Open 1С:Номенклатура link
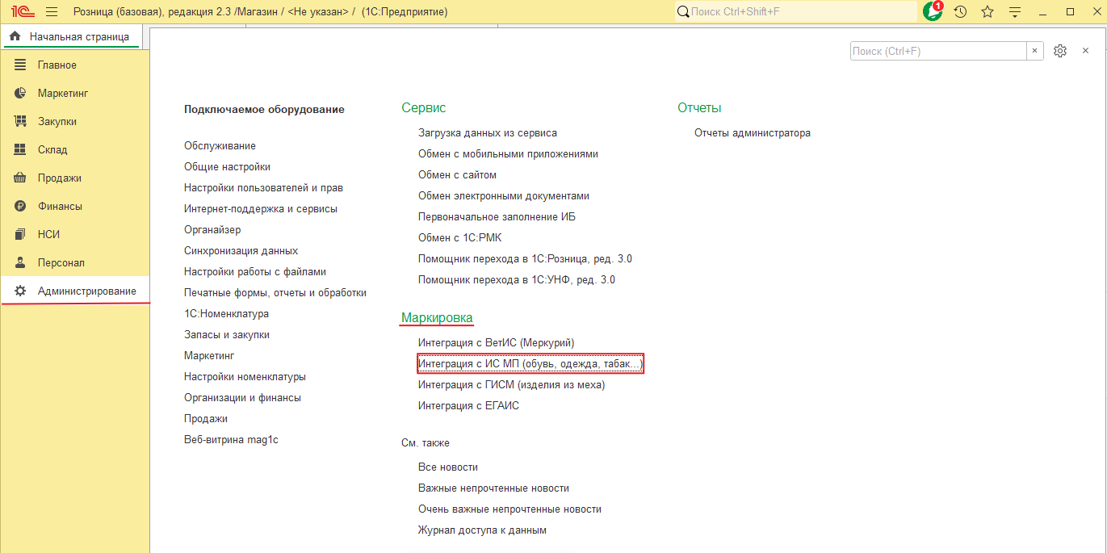The height and width of the screenshot is (553, 1107). (x=226, y=314)
